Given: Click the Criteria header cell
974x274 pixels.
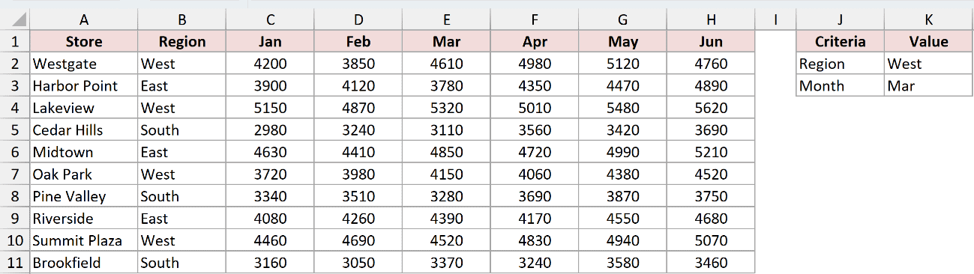Looking at the screenshot, I should click(841, 42).
